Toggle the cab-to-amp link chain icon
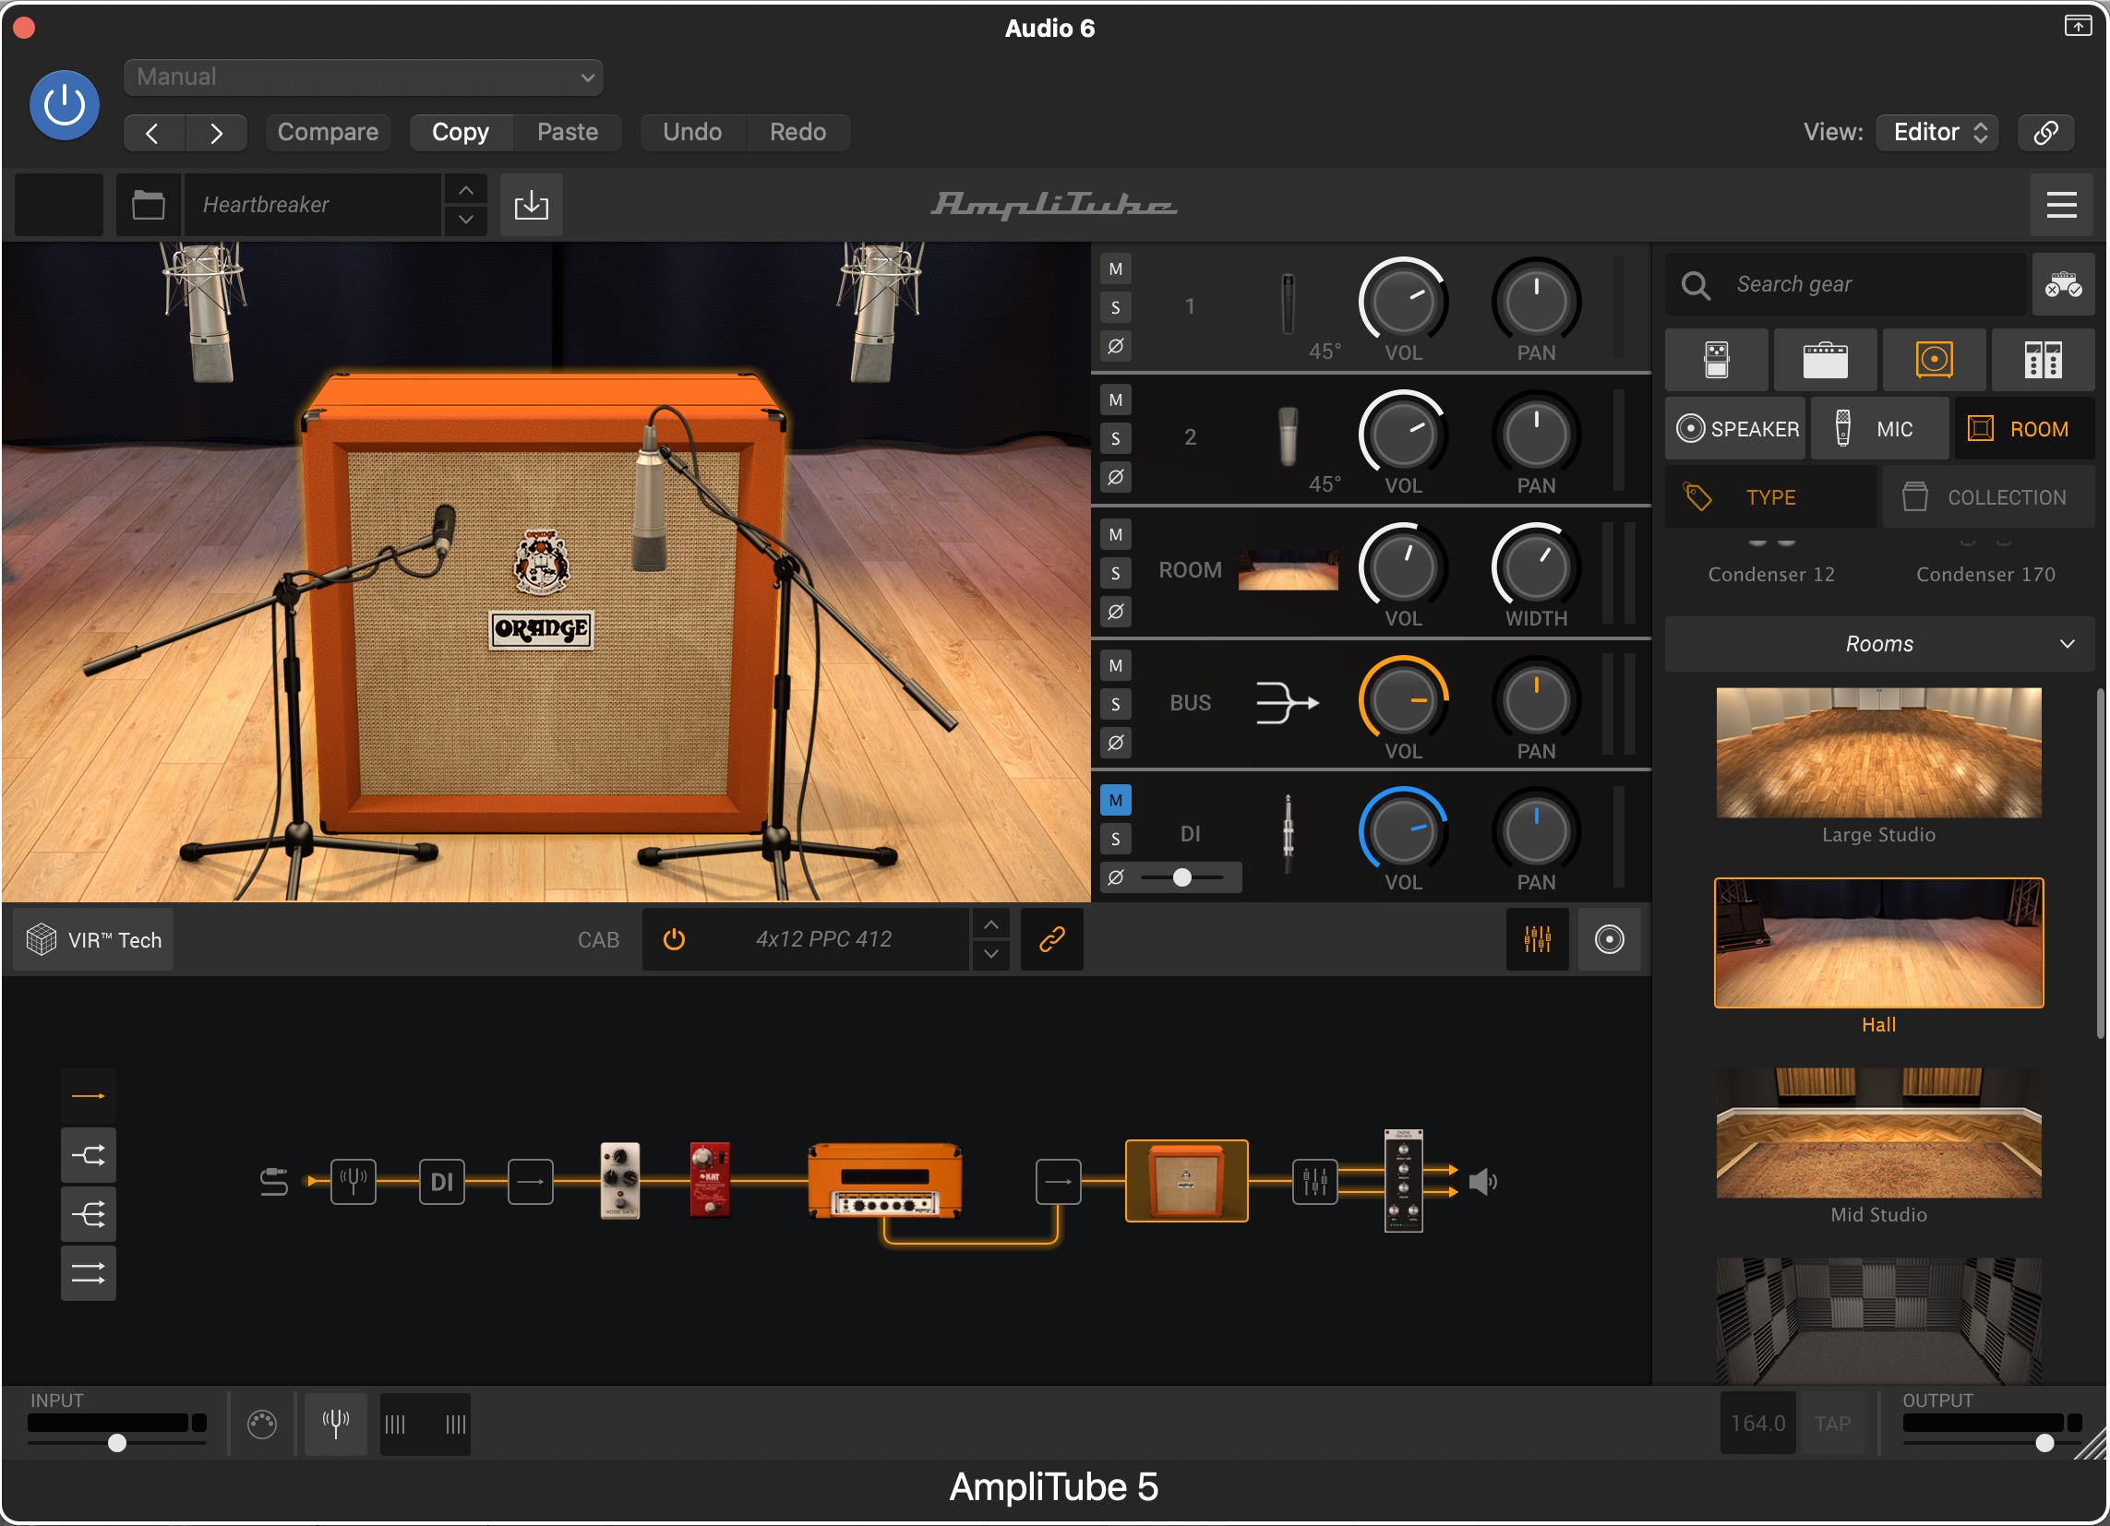 [1051, 940]
